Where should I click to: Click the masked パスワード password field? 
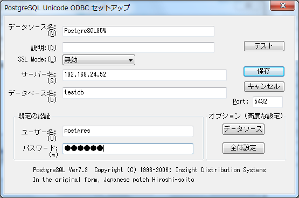pyautogui.click(x=128, y=149)
